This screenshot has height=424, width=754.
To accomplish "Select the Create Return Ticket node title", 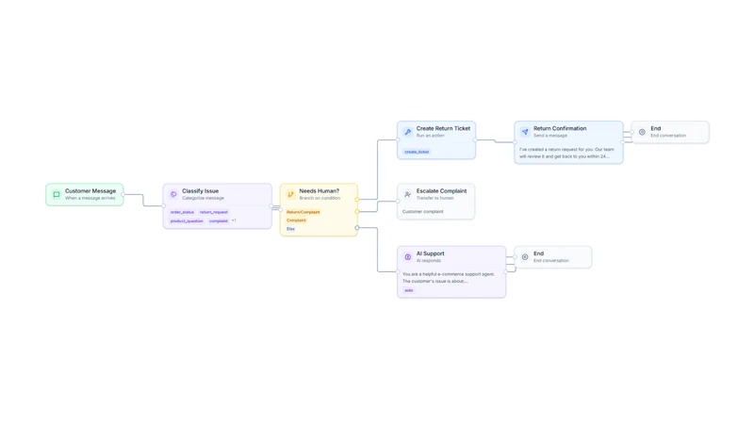I will coord(443,128).
